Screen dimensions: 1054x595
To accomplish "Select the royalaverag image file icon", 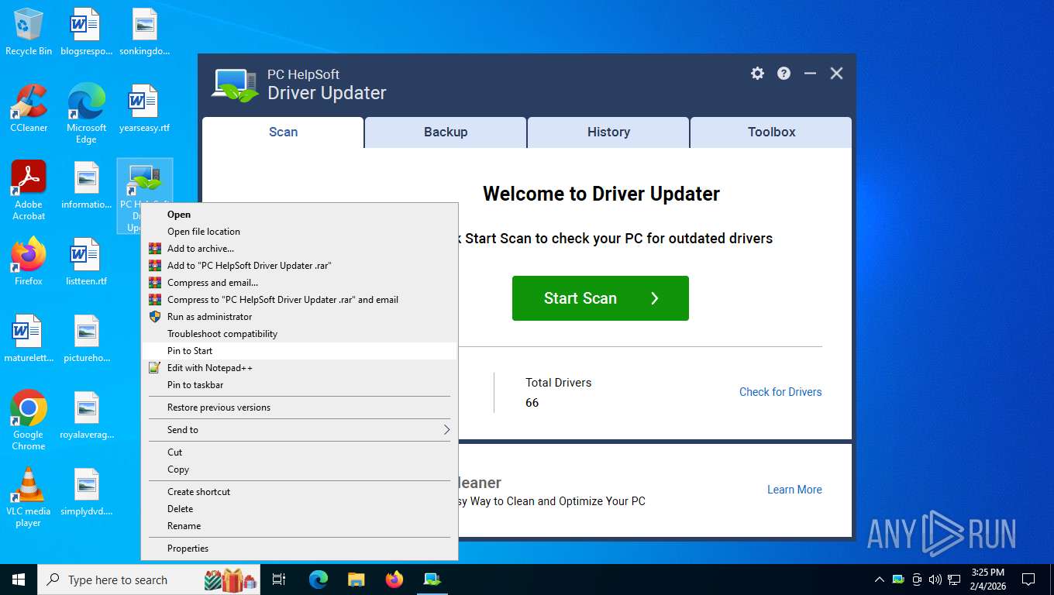I will click(x=86, y=415).
